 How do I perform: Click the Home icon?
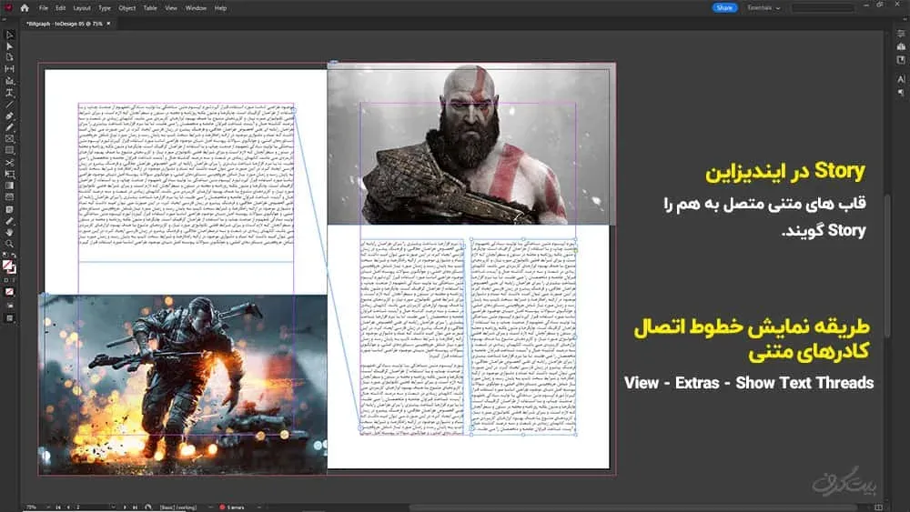coord(25,8)
